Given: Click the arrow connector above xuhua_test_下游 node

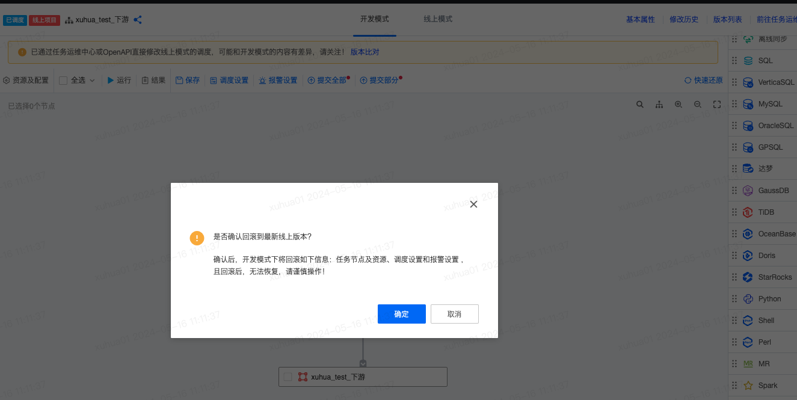Looking at the screenshot, I should (363, 363).
